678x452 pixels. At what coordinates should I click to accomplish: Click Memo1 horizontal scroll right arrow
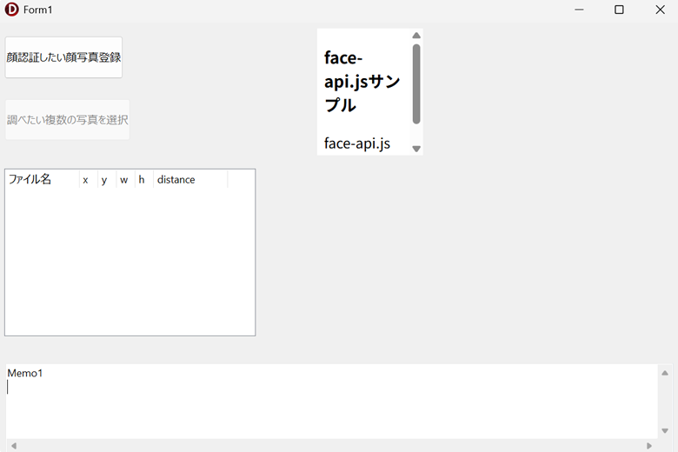[649, 445]
